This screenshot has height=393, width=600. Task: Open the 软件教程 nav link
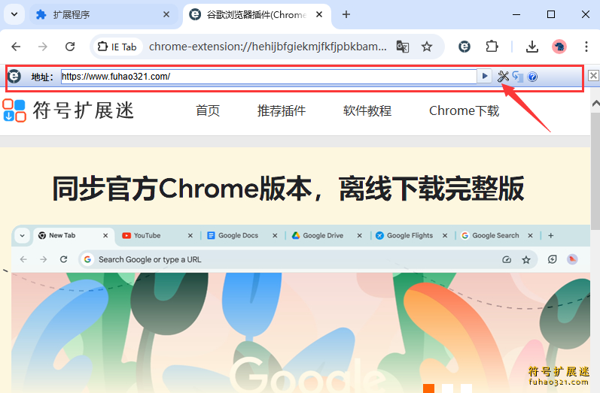pos(367,110)
